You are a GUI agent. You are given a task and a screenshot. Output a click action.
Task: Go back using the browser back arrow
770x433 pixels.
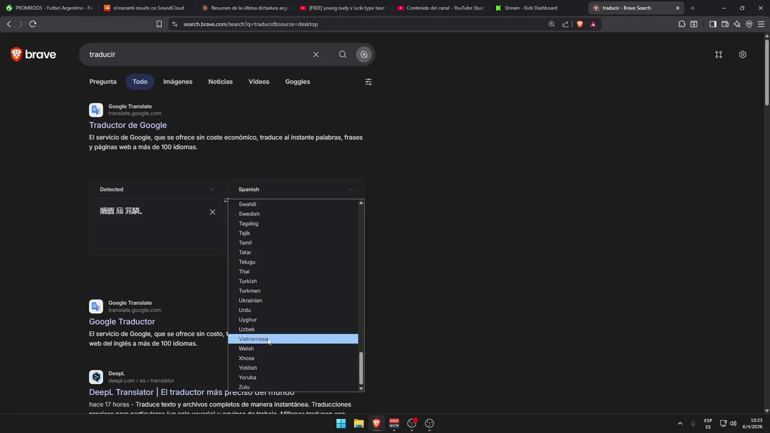click(x=8, y=24)
